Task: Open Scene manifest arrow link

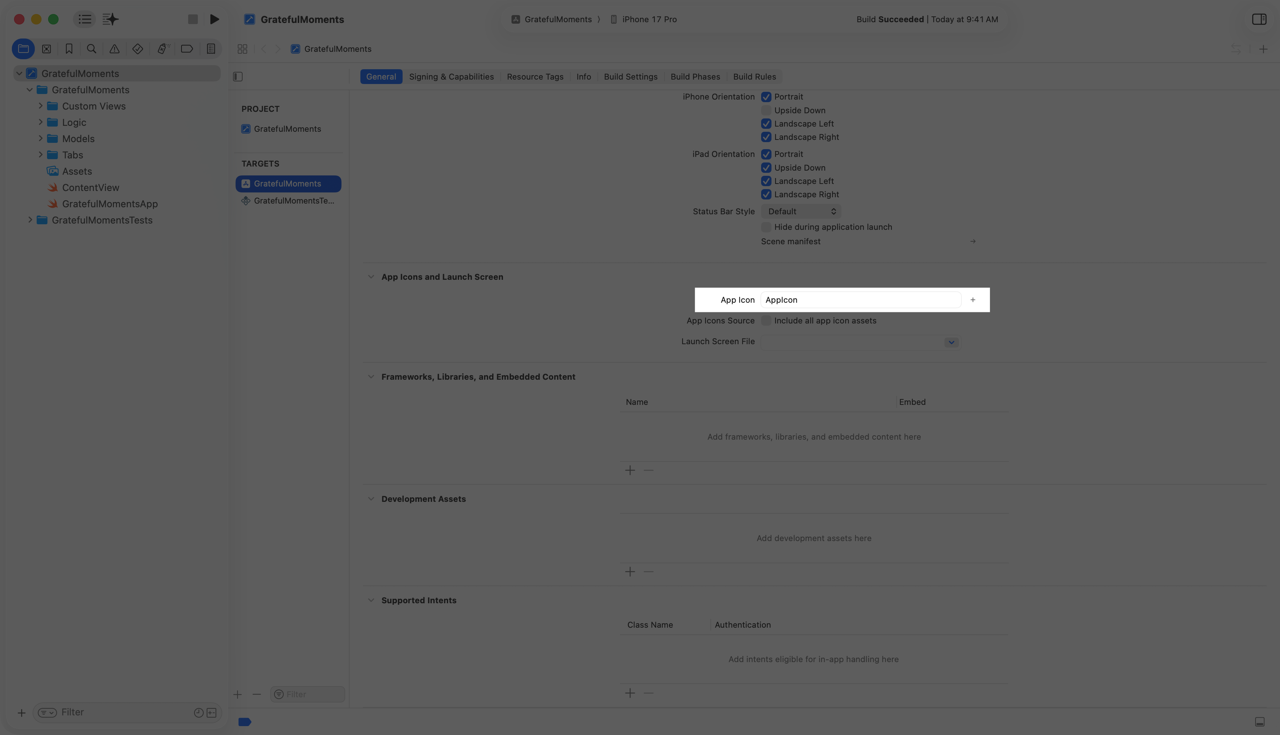Action: coord(972,241)
